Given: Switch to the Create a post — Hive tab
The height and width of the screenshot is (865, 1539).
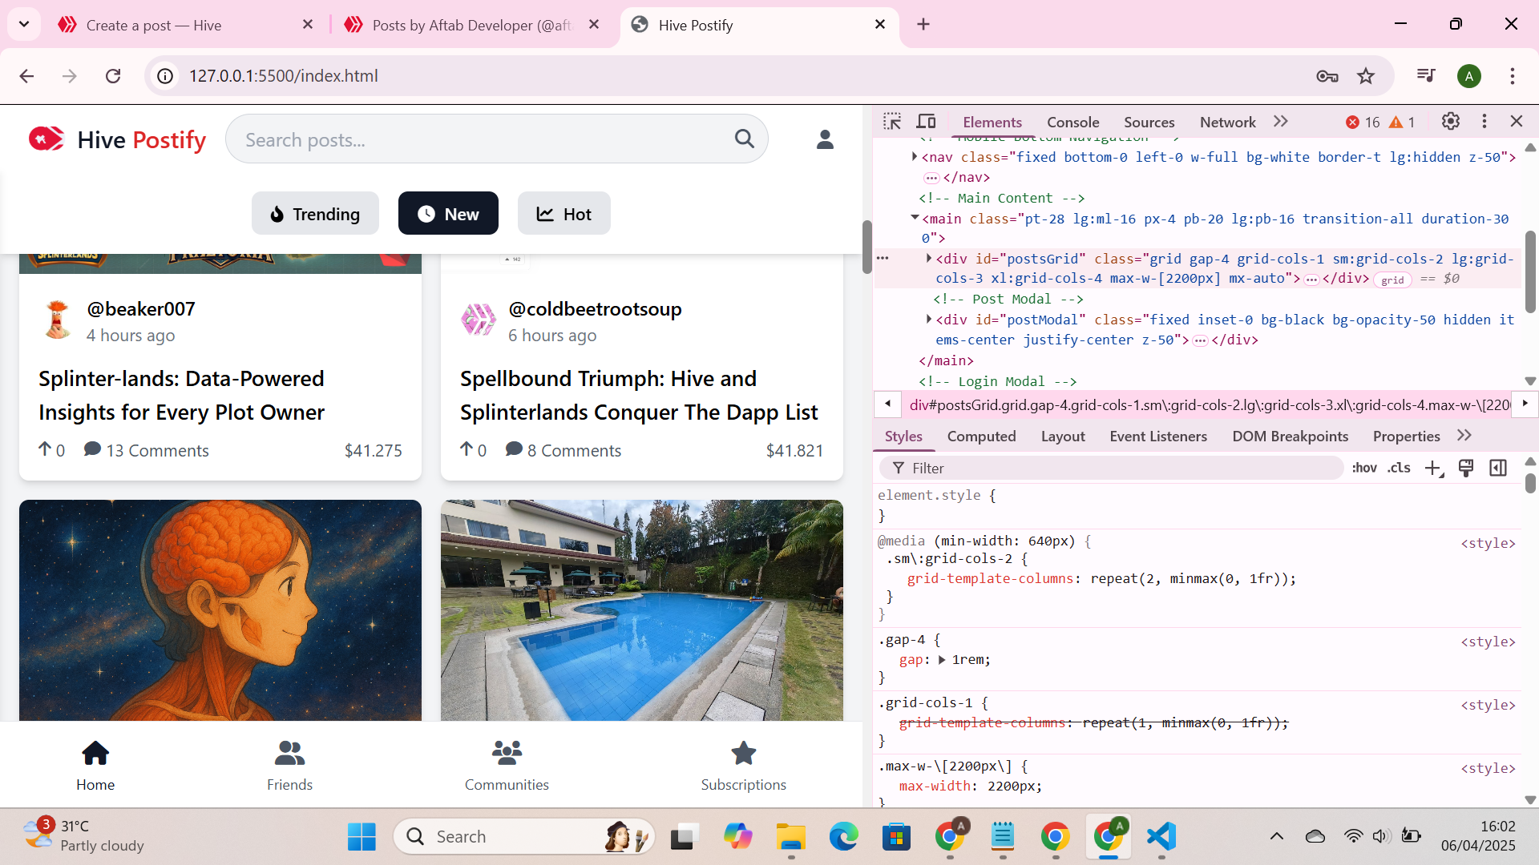Looking at the screenshot, I should point(186,25).
